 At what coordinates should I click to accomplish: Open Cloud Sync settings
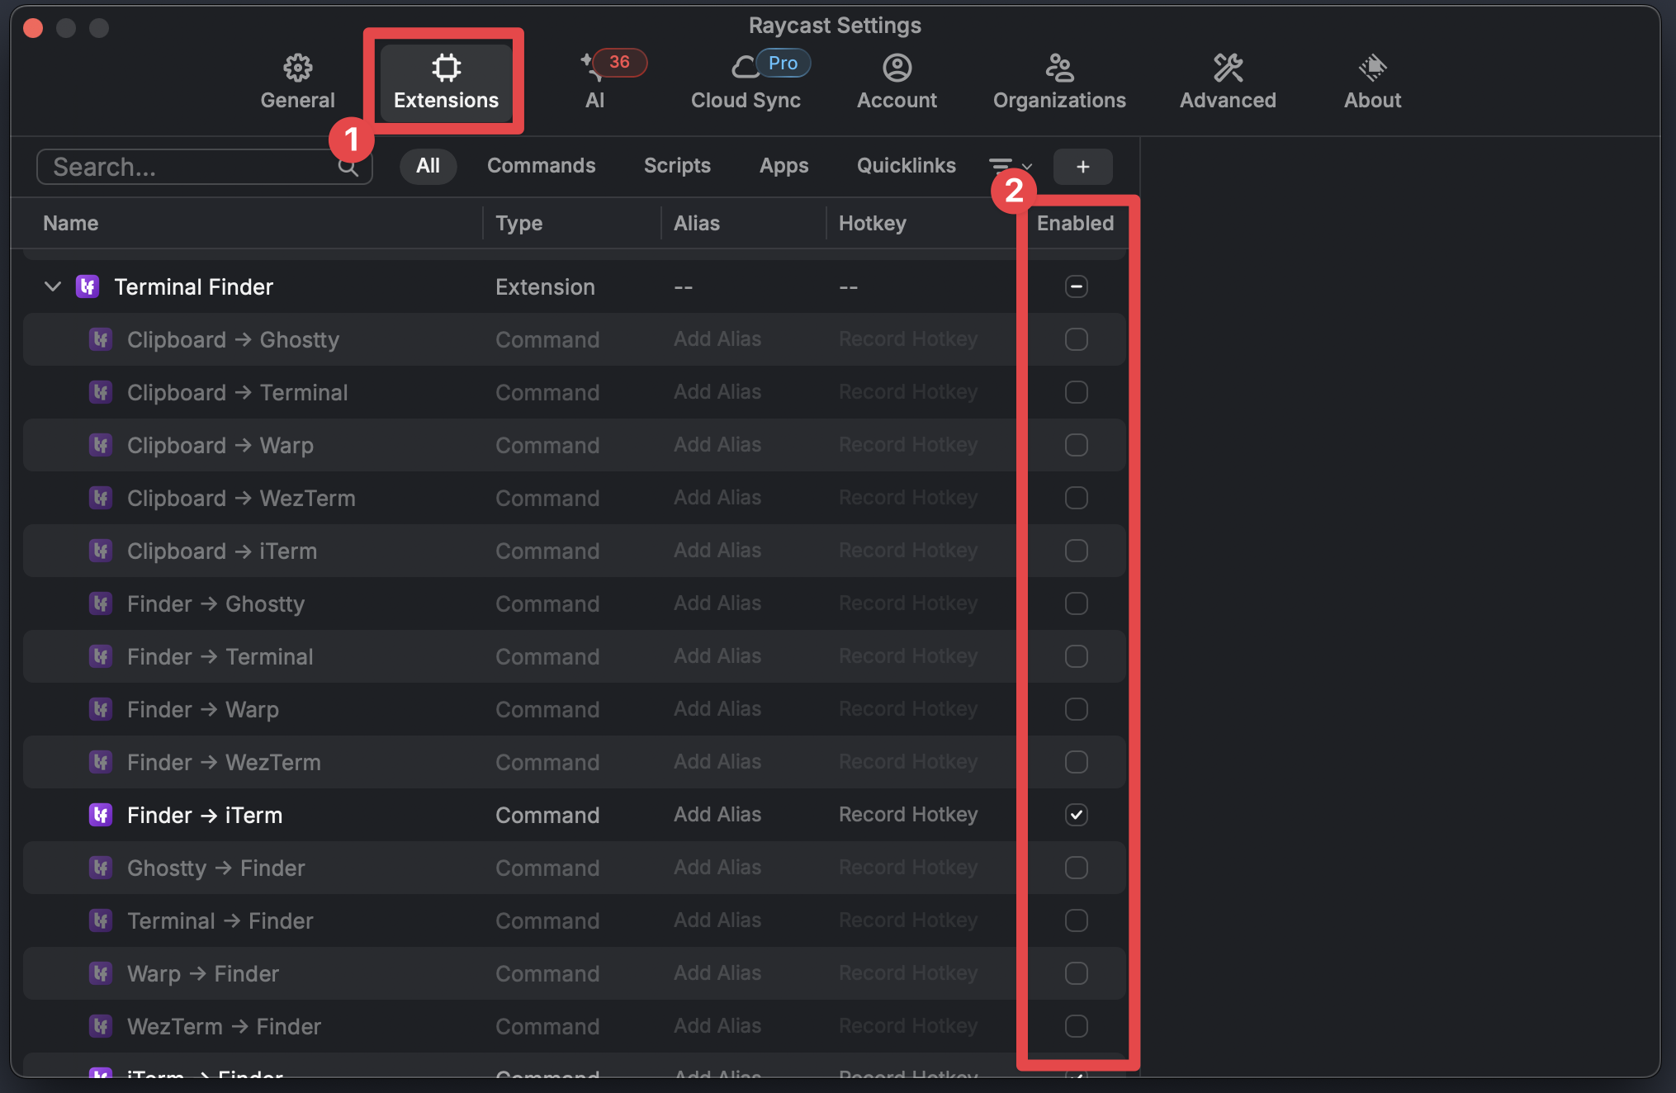pos(746,80)
